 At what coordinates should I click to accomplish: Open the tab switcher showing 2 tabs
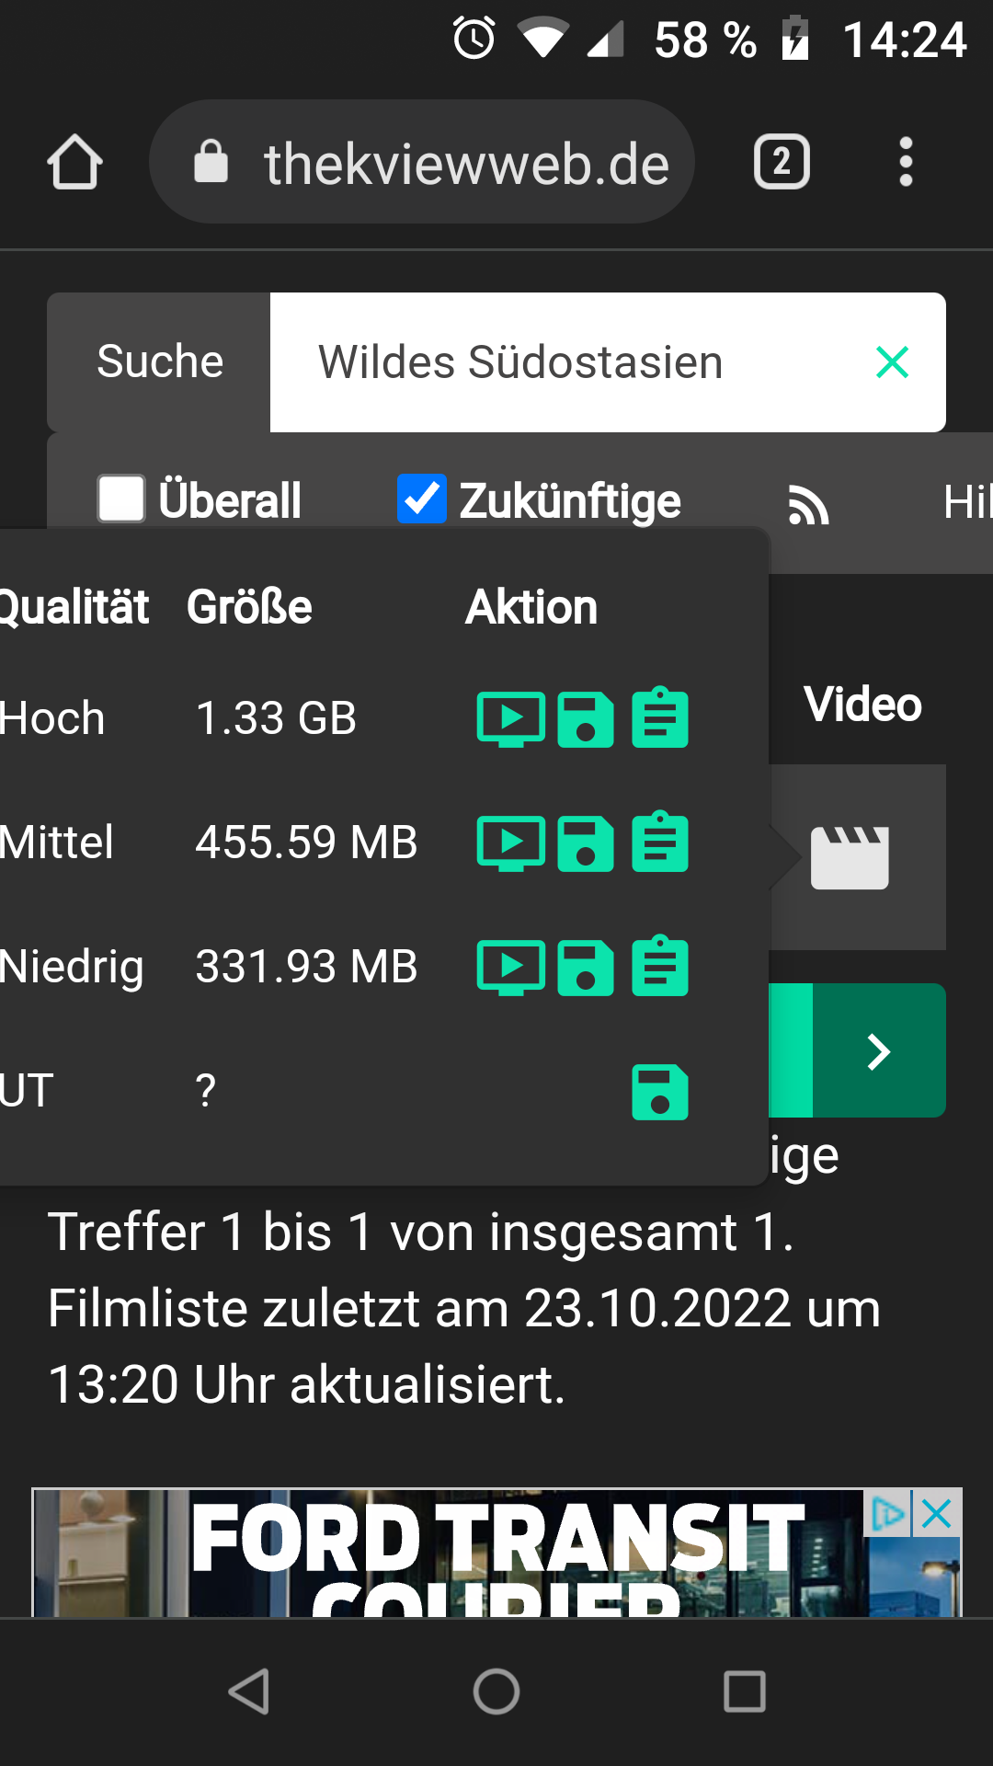point(782,162)
